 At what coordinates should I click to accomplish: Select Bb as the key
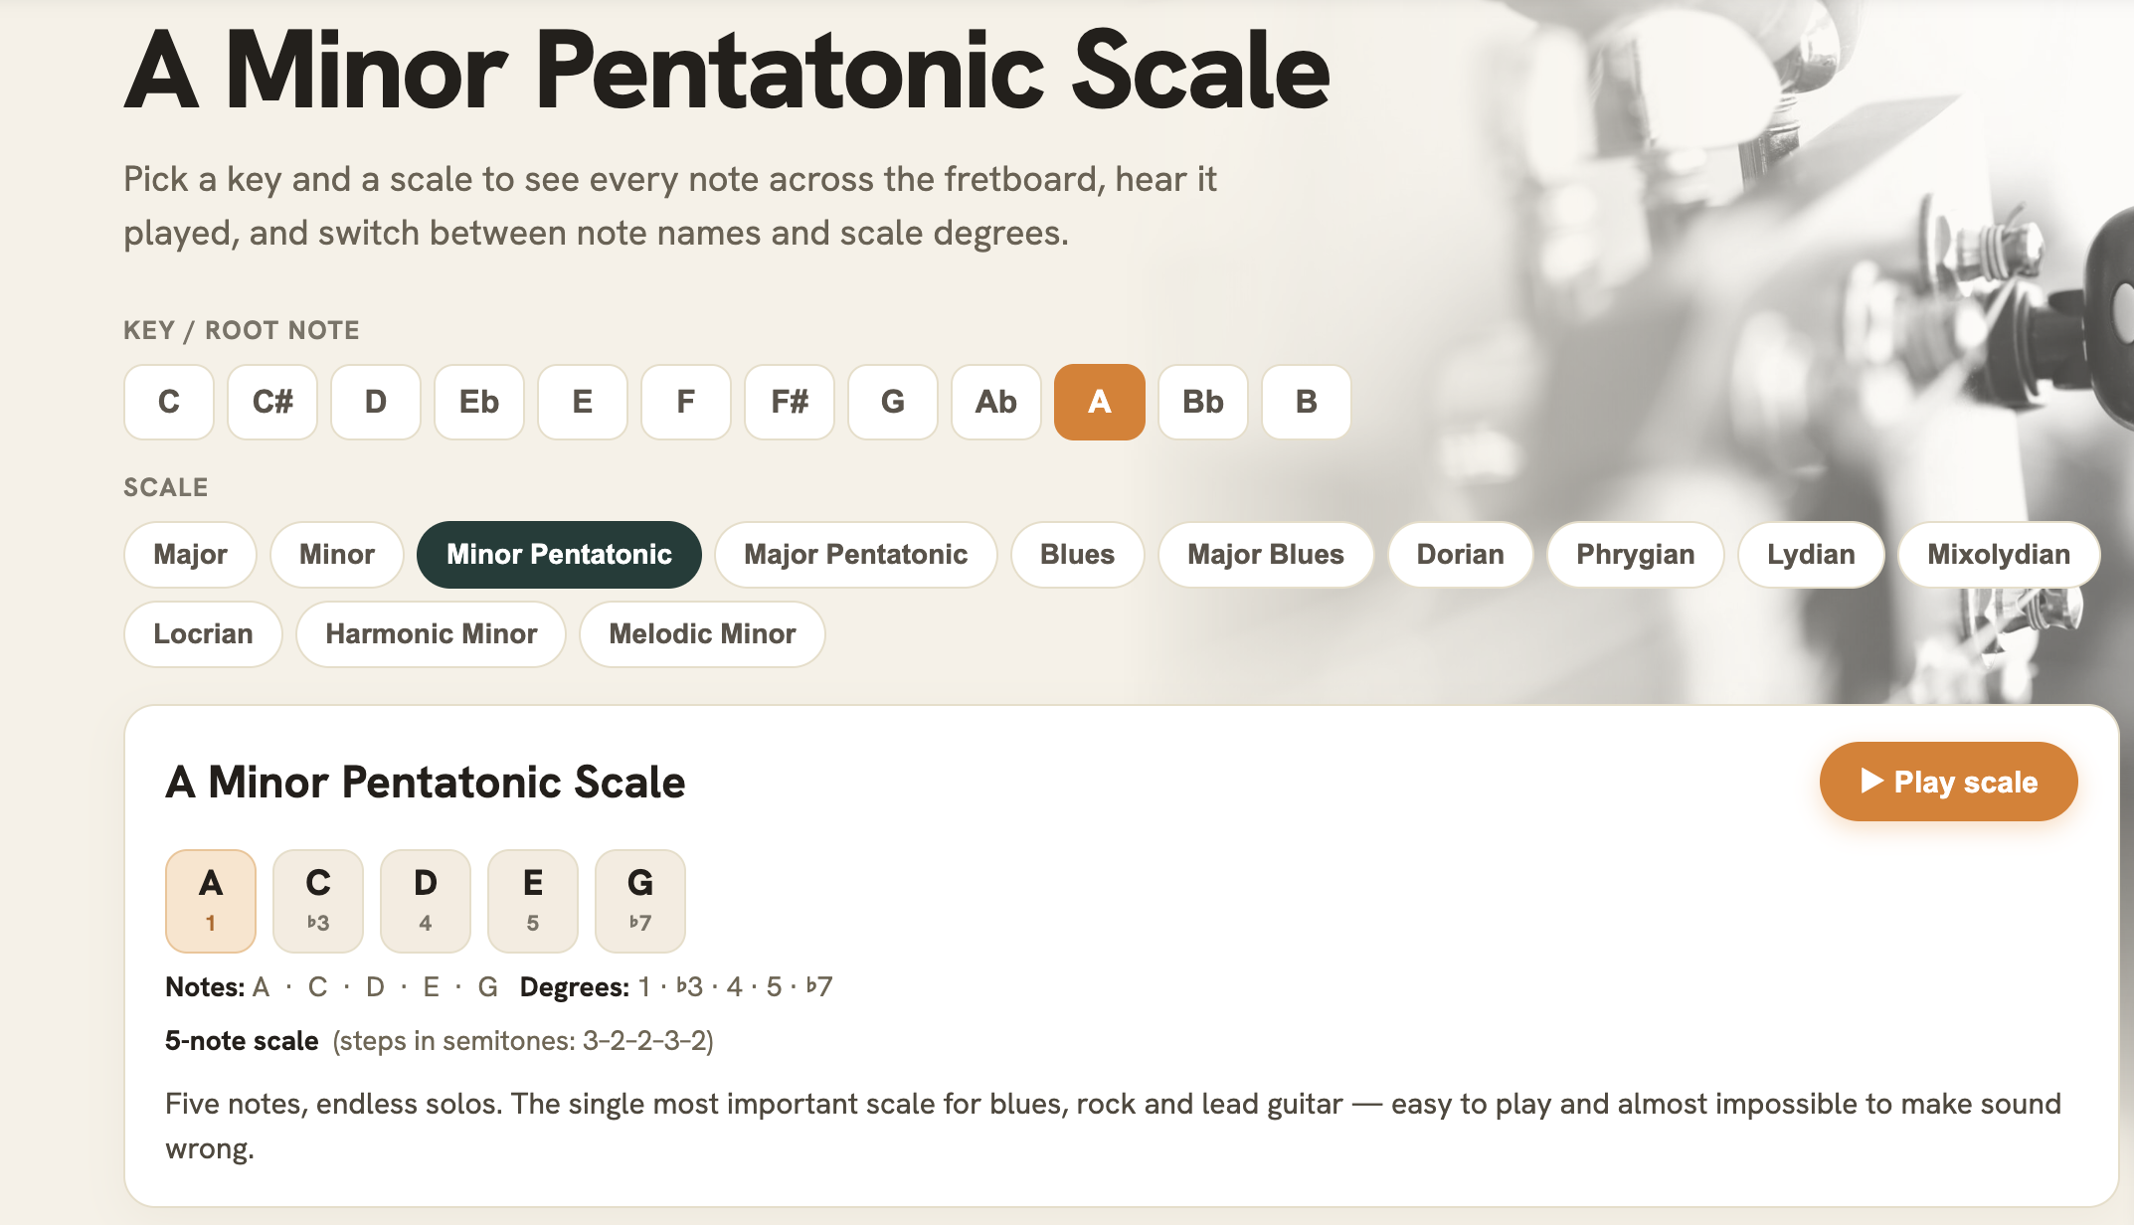tap(1203, 402)
